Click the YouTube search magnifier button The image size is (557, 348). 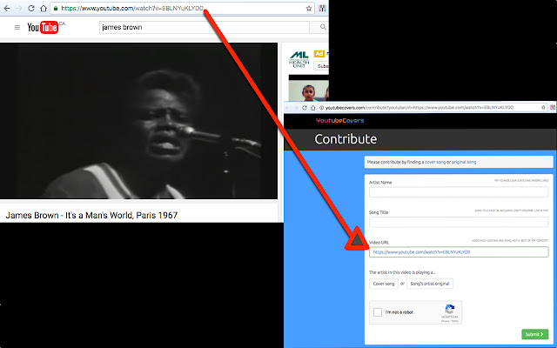point(323,27)
